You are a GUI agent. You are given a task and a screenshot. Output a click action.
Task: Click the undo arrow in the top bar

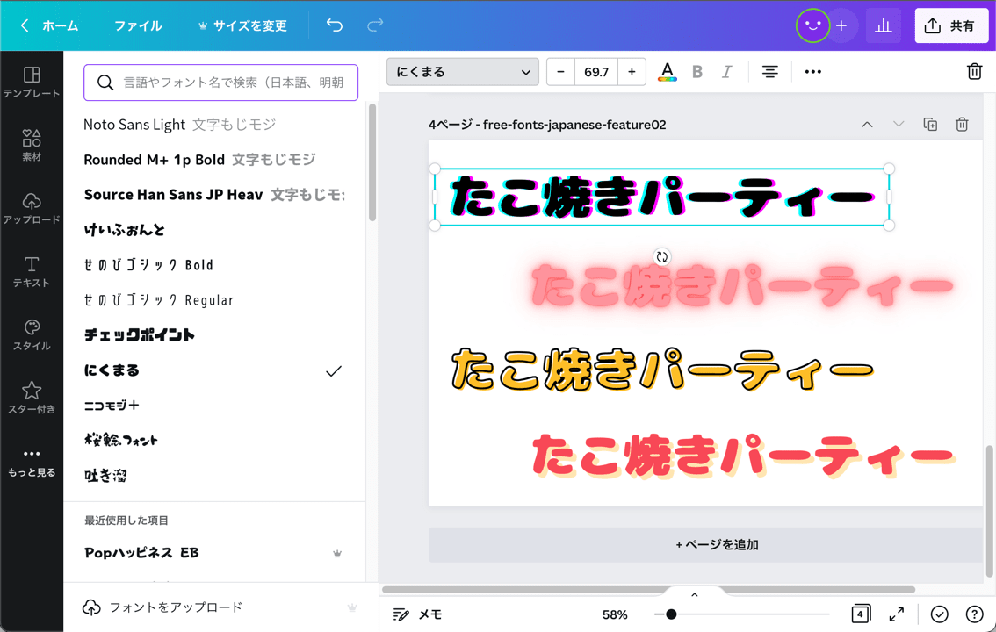tap(334, 25)
